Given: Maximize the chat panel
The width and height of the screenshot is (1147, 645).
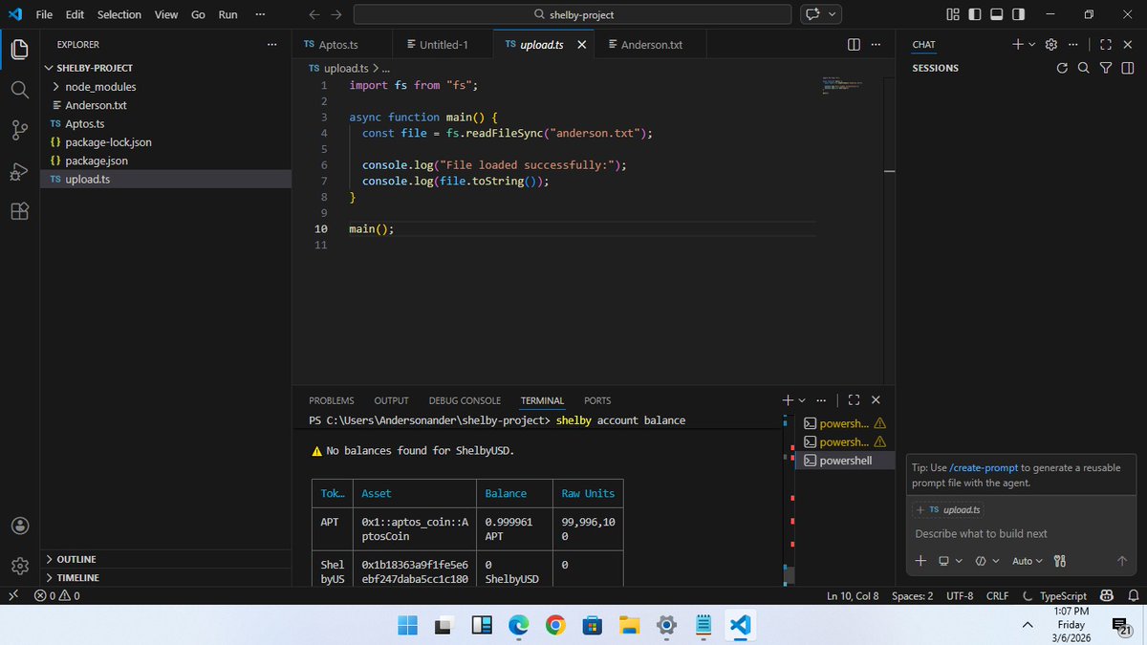Looking at the screenshot, I should [1106, 45].
